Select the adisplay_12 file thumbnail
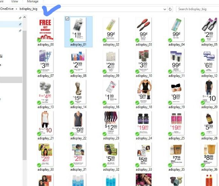This screenshot has height=186, width=219. pyautogui.click(x=209, y=60)
